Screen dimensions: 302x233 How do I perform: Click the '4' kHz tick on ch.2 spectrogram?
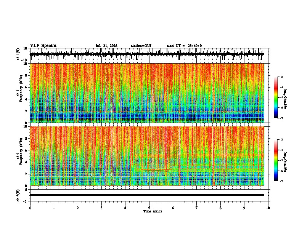[x=26, y=162]
